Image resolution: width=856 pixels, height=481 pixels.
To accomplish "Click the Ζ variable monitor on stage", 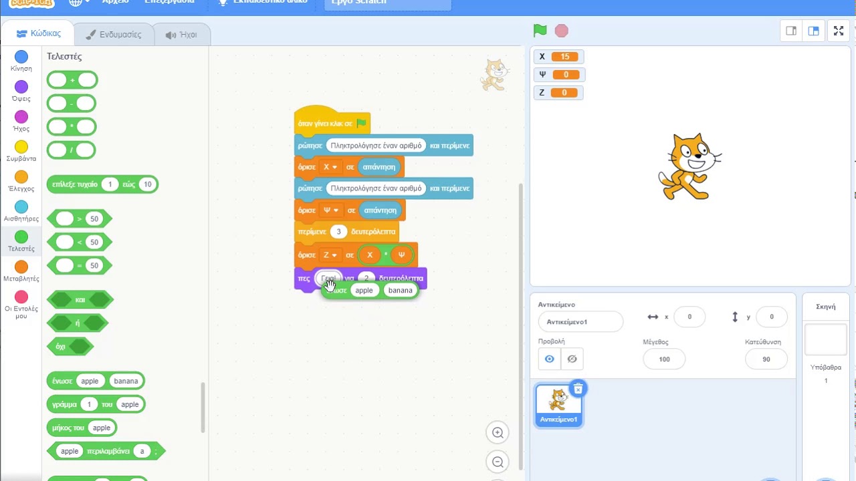I will coord(558,93).
